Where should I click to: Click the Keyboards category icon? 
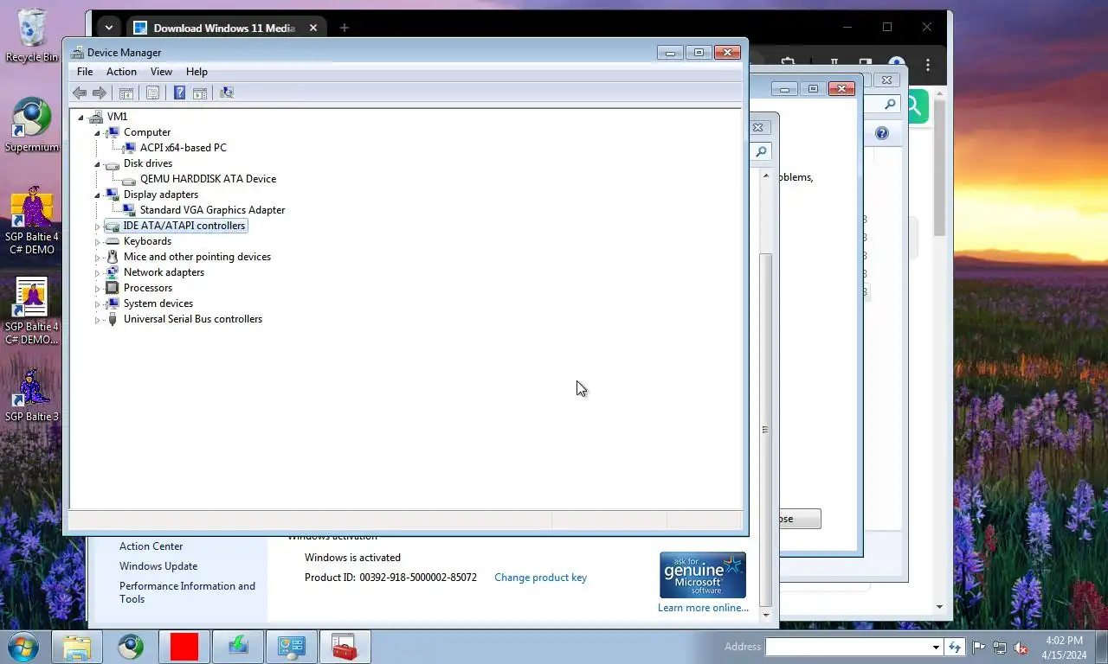[x=112, y=241]
